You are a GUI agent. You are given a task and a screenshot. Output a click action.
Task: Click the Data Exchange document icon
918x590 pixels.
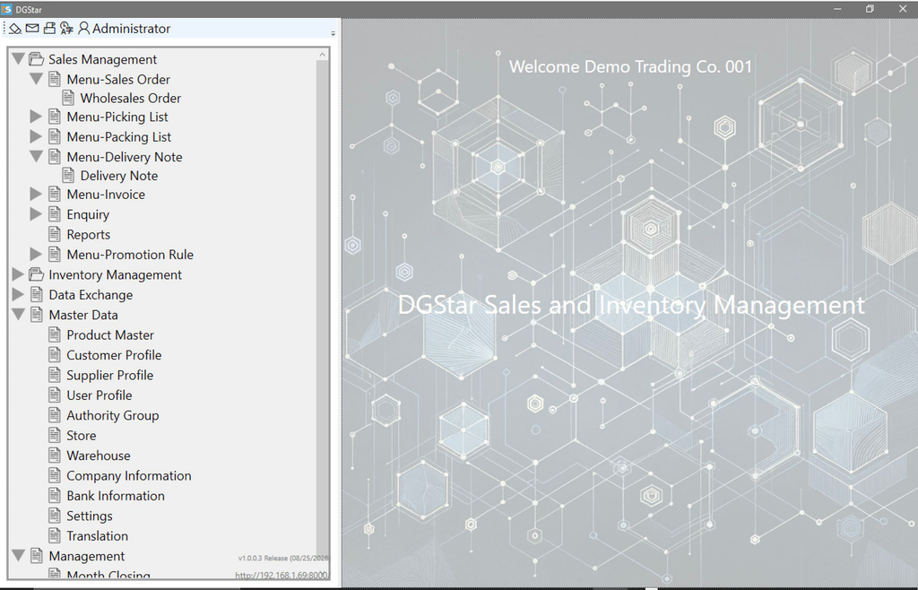tap(37, 294)
